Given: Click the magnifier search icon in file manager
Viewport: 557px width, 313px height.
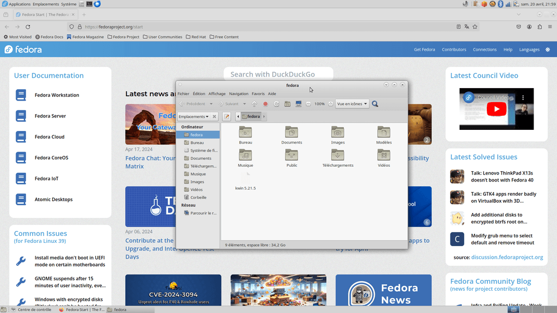Looking at the screenshot, I should pyautogui.click(x=375, y=104).
